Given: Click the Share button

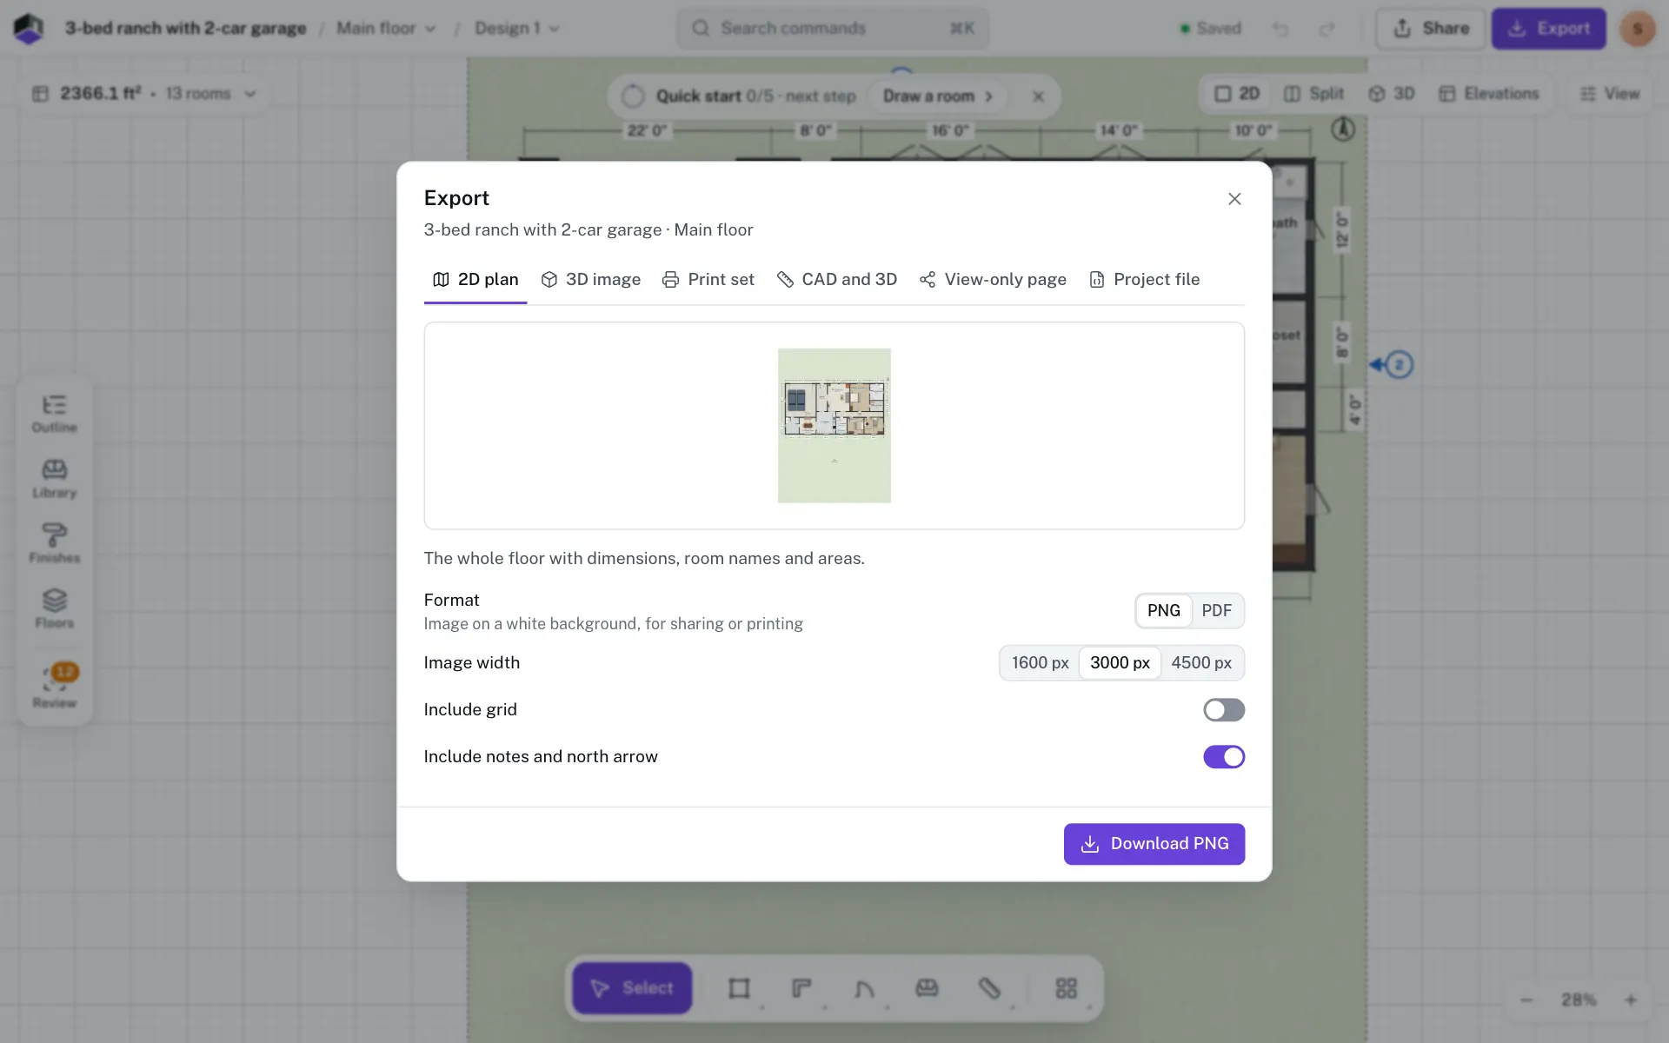Looking at the screenshot, I should coord(1431,29).
